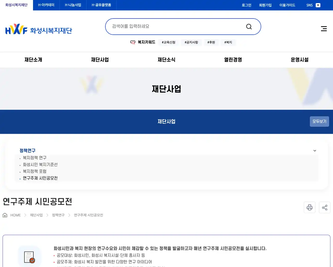Switch to the H·나눔사업 tab
Image resolution: width=333 pixels, height=267 pixels.
[73, 5]
